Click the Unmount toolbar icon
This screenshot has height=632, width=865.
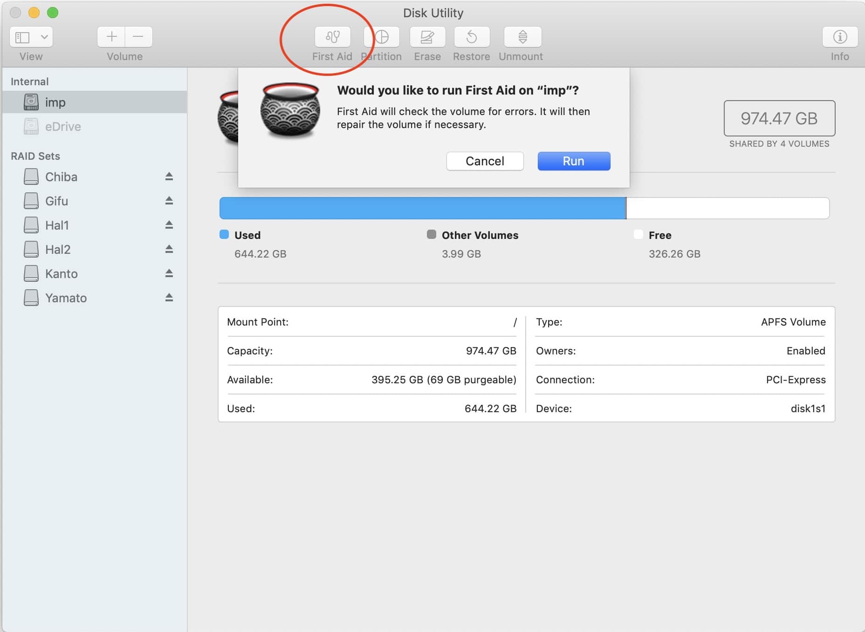pos(522,37)
